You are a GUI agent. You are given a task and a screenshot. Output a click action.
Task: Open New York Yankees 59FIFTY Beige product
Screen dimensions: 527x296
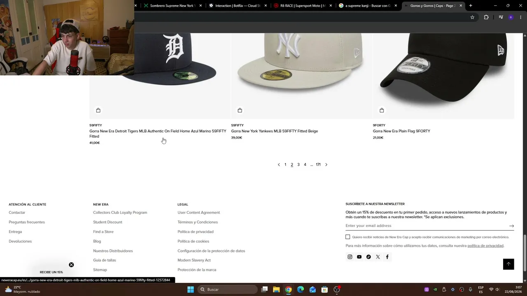pos(275,131)
